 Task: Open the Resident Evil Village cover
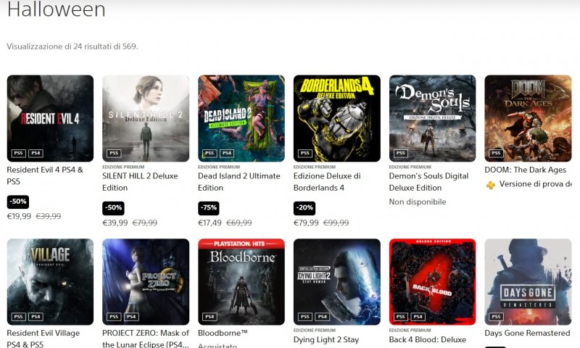point(50,282)
